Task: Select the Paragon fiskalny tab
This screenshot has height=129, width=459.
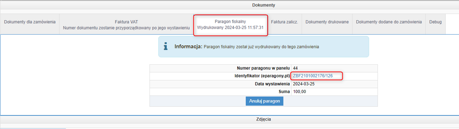Action: tap(230, 25)
